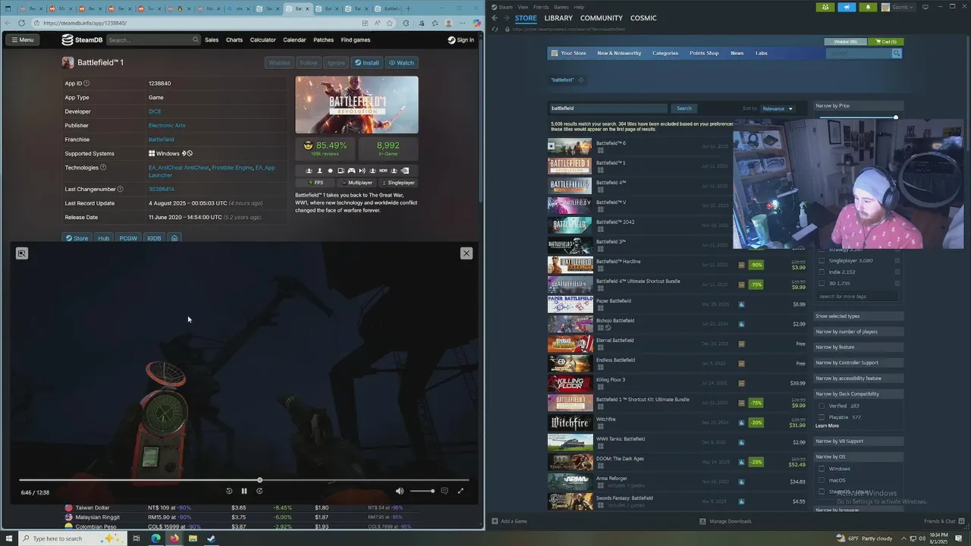Check the Playable Deck compatibility checkbox
Image resolution: width=971 pixels, height=546 pixels.
coord(822,417)
